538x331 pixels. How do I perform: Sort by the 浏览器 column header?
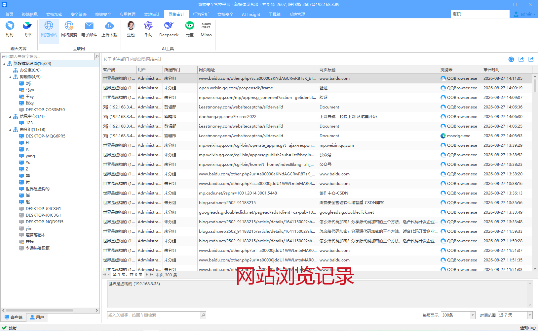[x=460, y=70]
